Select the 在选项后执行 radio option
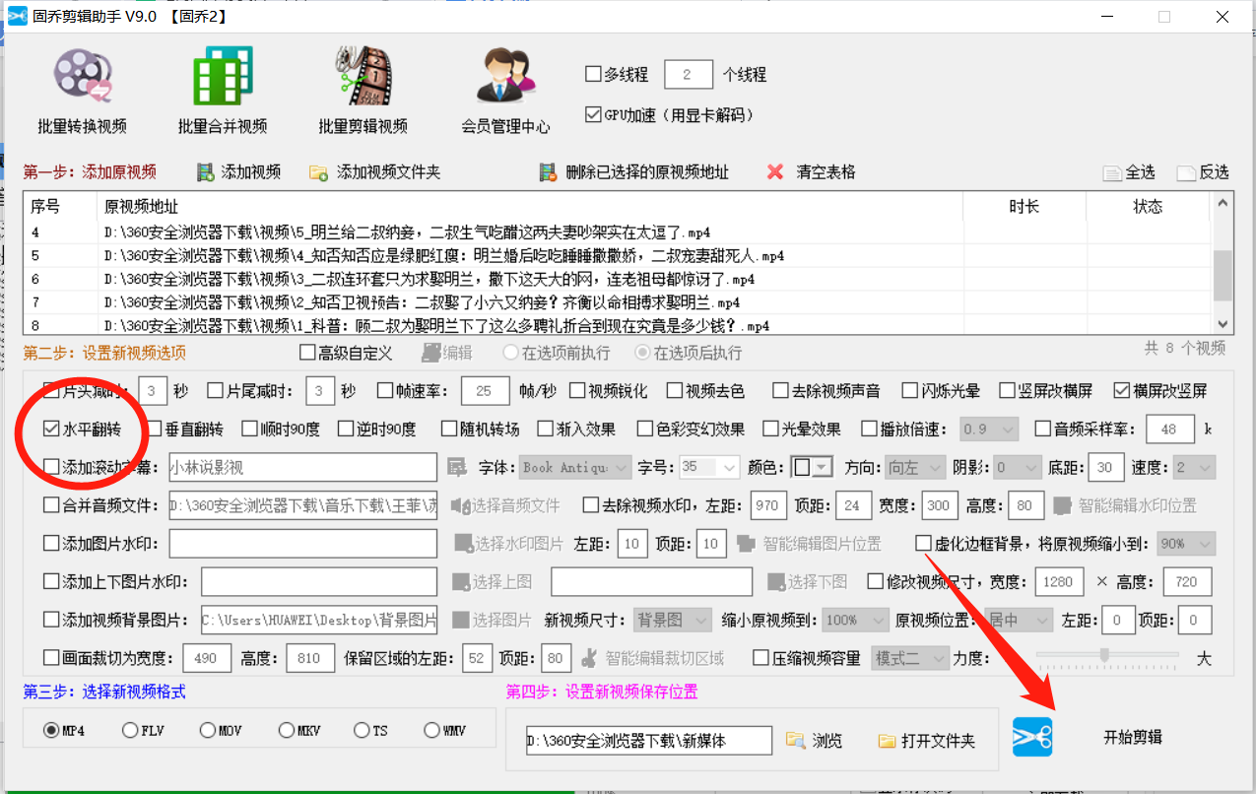1256x794 pixels. point(642,353)
